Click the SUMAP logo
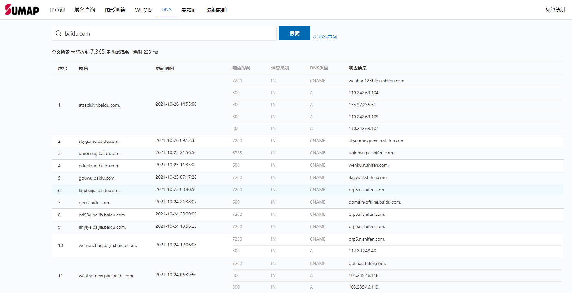Image resolution: width=572 pixels, height=294 pixels. [x=22, y=10]
